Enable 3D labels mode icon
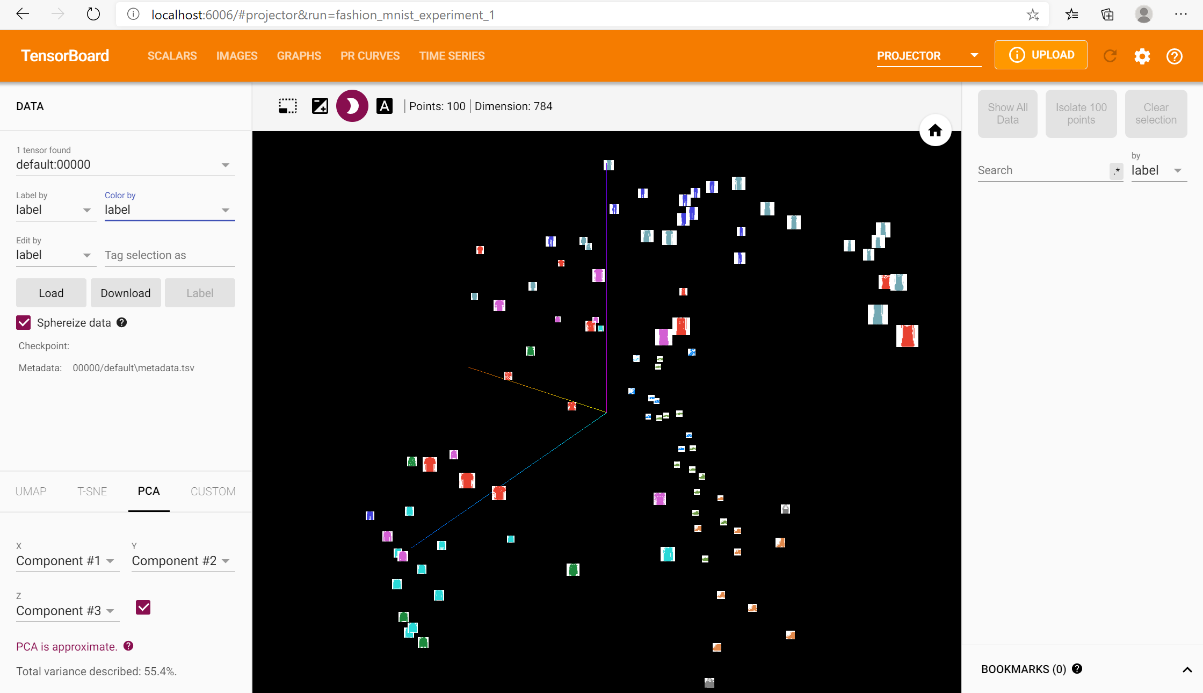1203x693 pixels. tap(385, 106)
